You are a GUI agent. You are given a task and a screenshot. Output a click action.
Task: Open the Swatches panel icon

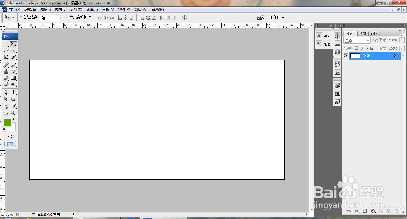[337, 93]
